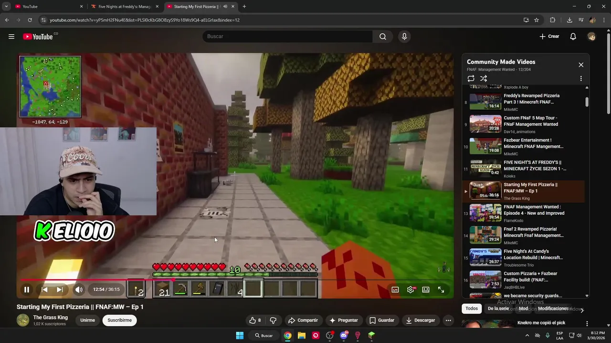Select the Modificaciones filter chip
The width and height of the screenshot is (611, 343).
click(x=553, y=309)
